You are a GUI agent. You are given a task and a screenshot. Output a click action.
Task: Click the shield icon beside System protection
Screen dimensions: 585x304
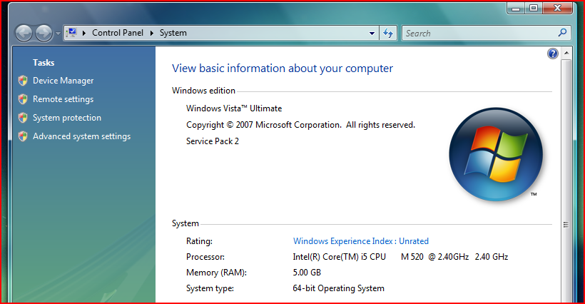[23, 118]
